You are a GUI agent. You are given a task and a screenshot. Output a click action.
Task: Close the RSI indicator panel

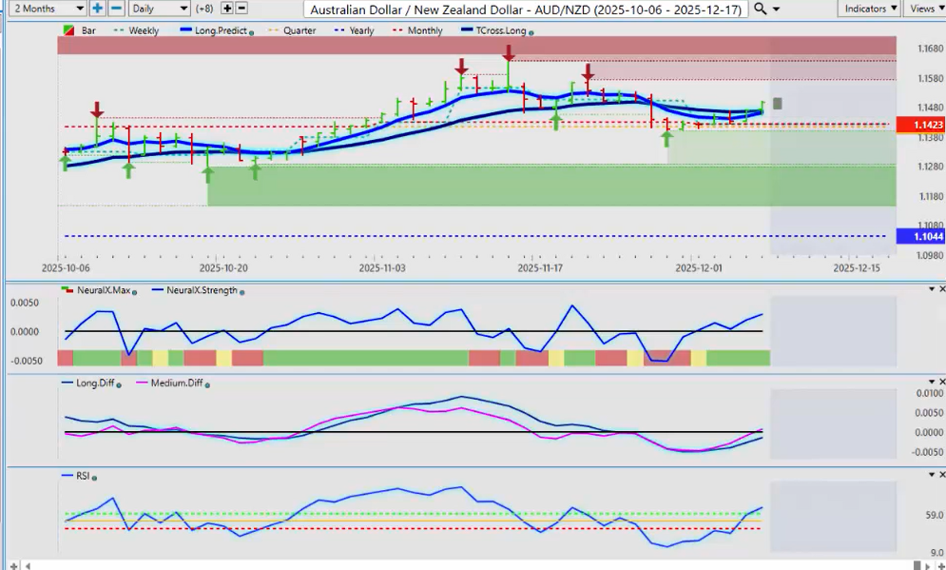coord(941,476)
